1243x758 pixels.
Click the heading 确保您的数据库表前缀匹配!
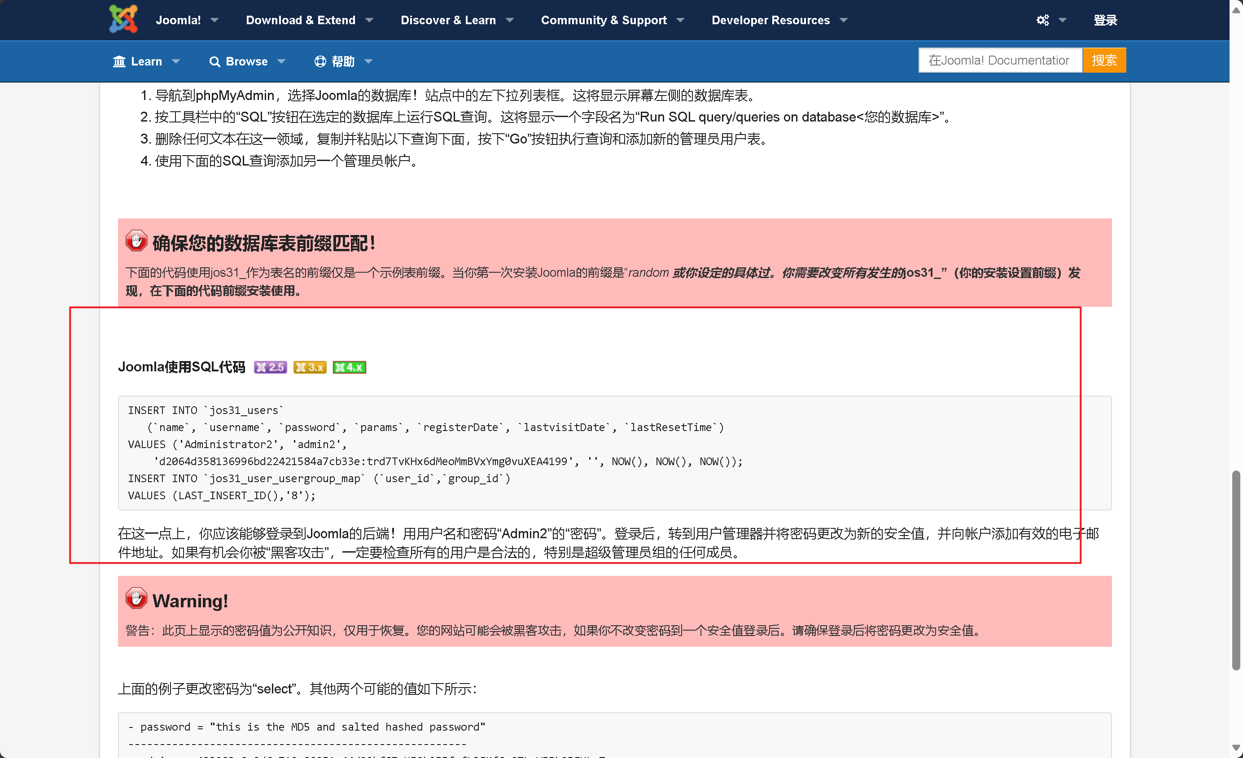[x=264, y=243]
